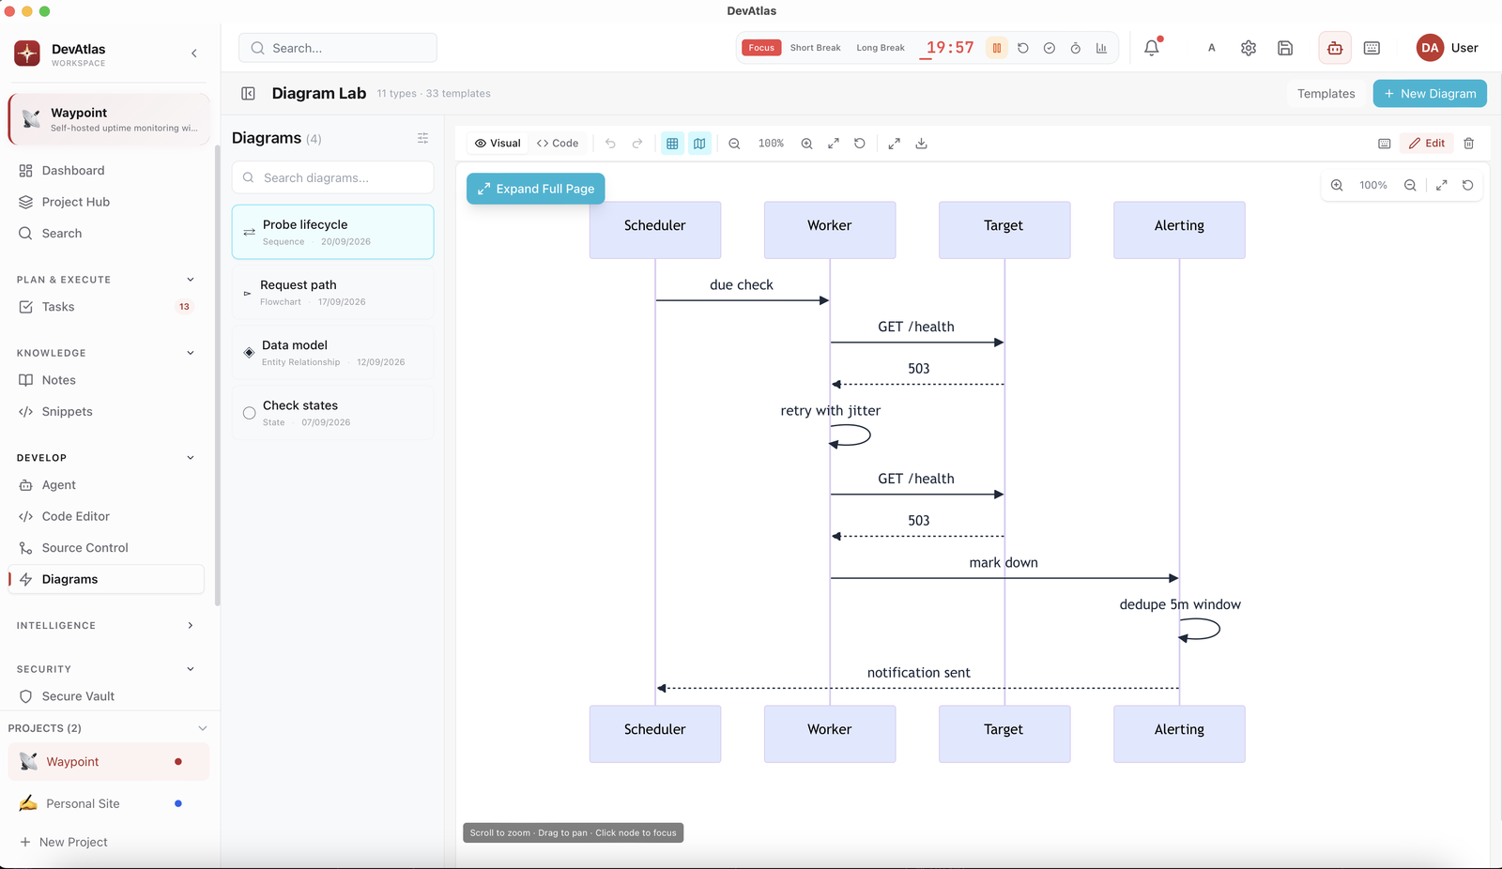
Task: Zoom in using the canvas overlay control
Action: coord(1337,186)
